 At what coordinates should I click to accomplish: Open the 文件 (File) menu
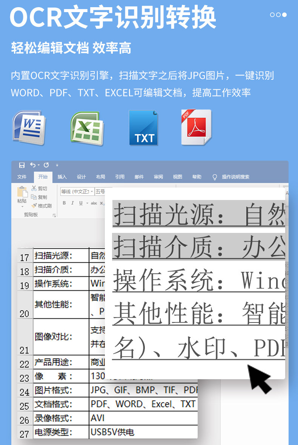click(22, 177)
